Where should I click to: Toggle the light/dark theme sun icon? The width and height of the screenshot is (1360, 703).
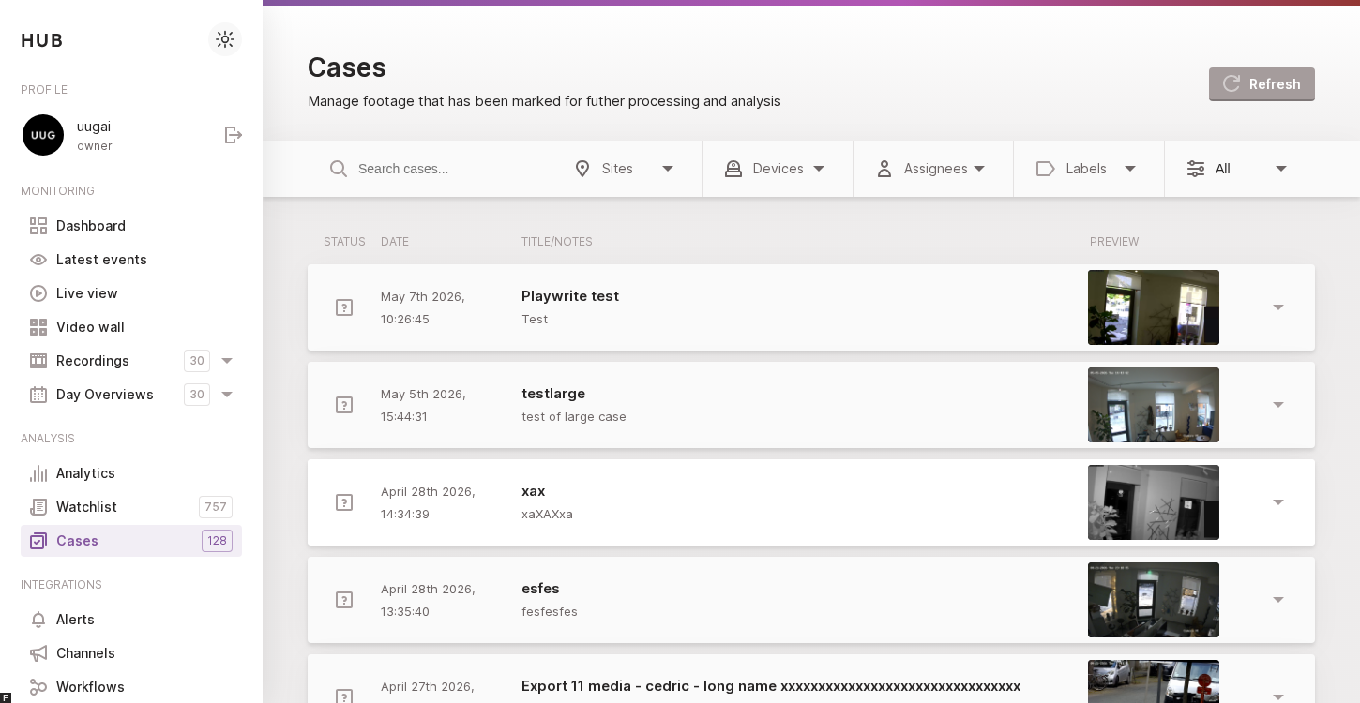tap(225, 39)
